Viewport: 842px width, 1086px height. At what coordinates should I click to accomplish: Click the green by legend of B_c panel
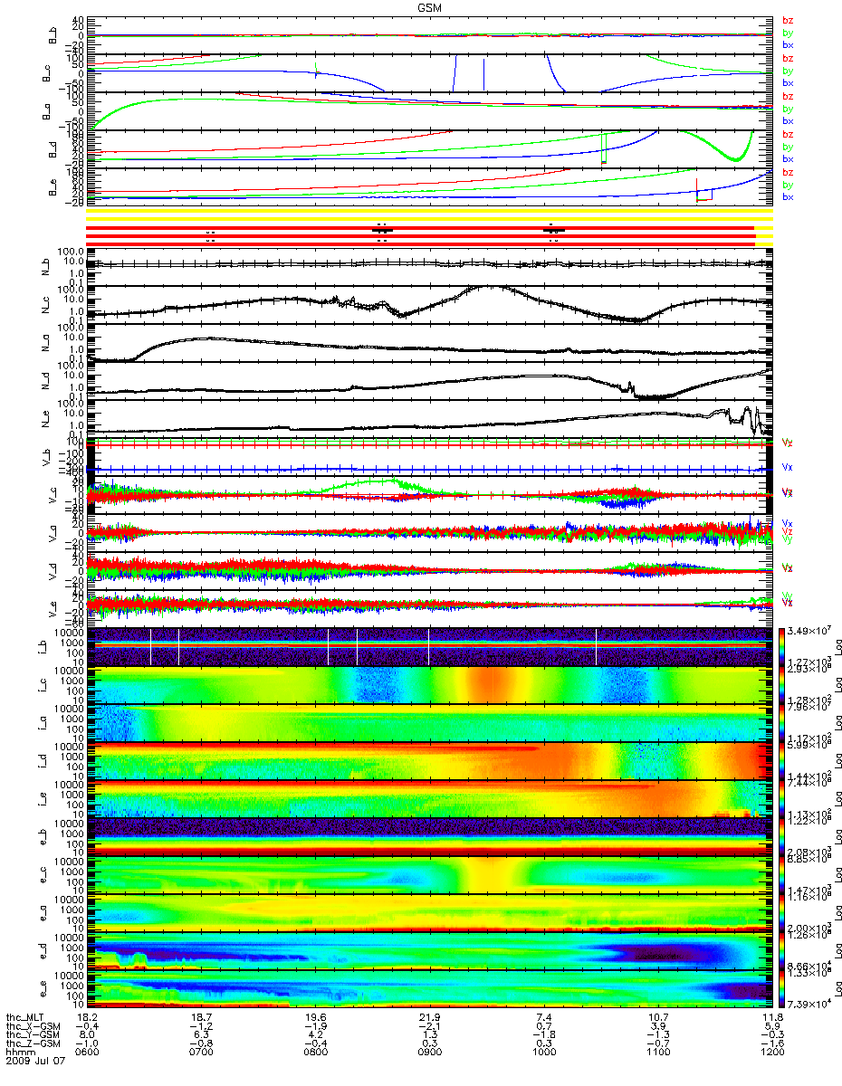coord(788,71)
